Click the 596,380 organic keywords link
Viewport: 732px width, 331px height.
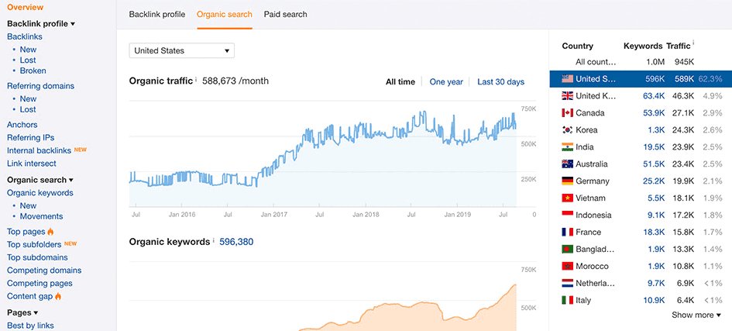point(235,242)
